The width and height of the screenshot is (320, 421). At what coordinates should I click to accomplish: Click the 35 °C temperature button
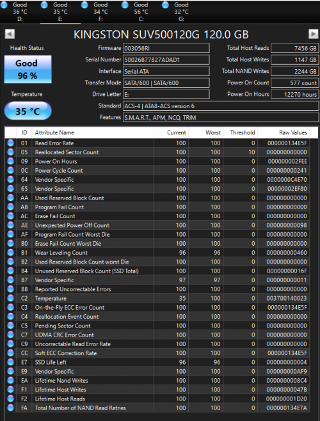pos(28,111)
